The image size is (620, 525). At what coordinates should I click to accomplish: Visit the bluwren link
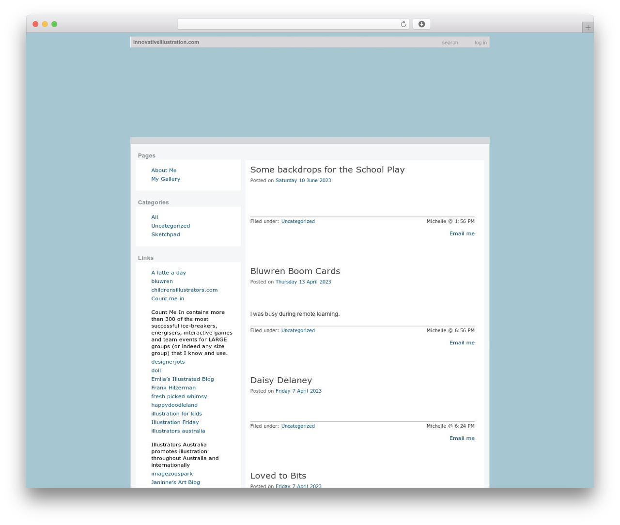[x=162, y=282]
